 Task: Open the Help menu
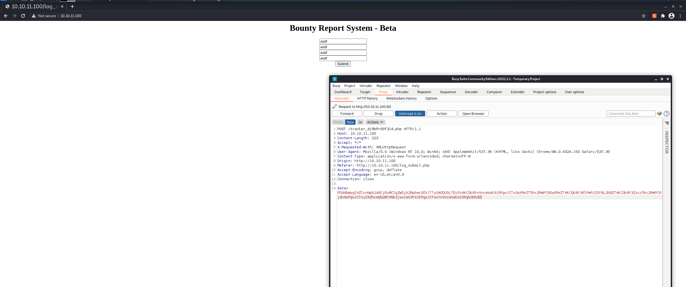(x=416, y=86)
